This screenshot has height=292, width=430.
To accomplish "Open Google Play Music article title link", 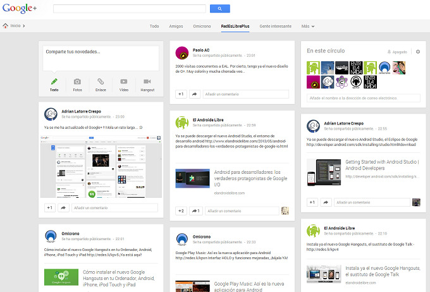I will pyautogui.click(x=249, y=286).
